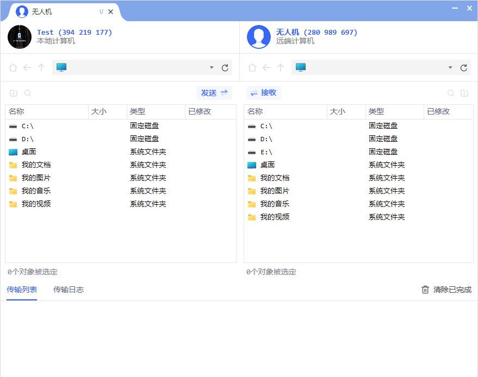478x377 pixels.
Task: Create new folder in remote pane
Action: tap(464, 93)
